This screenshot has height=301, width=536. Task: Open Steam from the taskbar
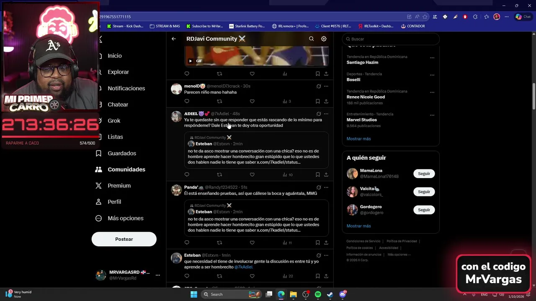330,294
